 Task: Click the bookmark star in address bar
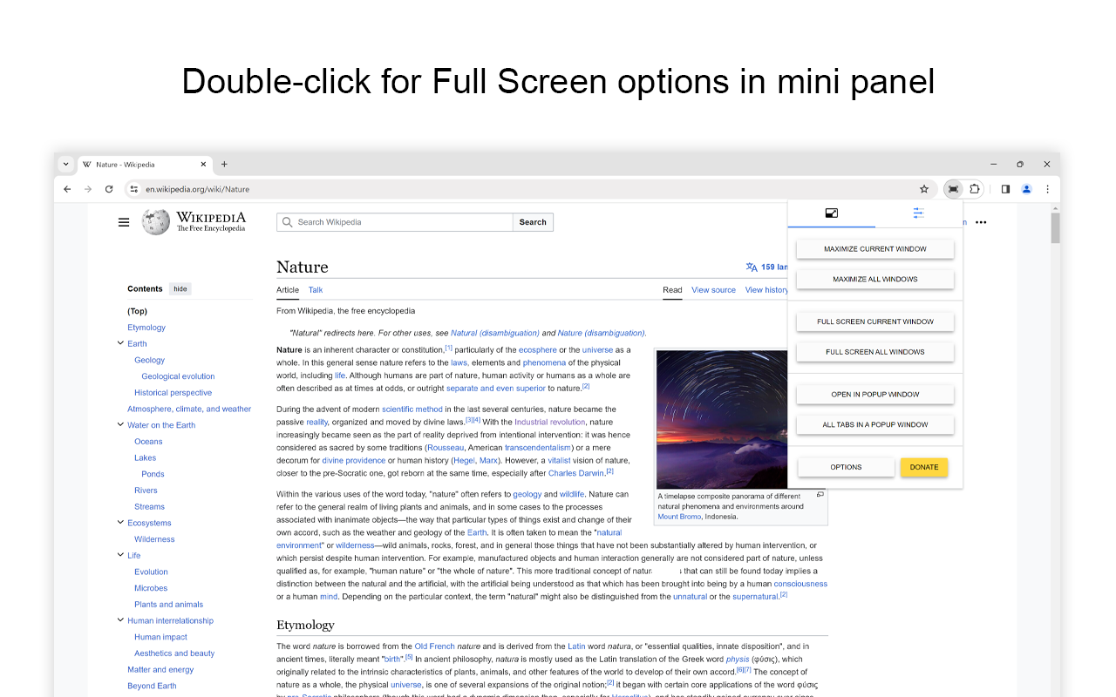pyautogui.click(x=923, y=189)
